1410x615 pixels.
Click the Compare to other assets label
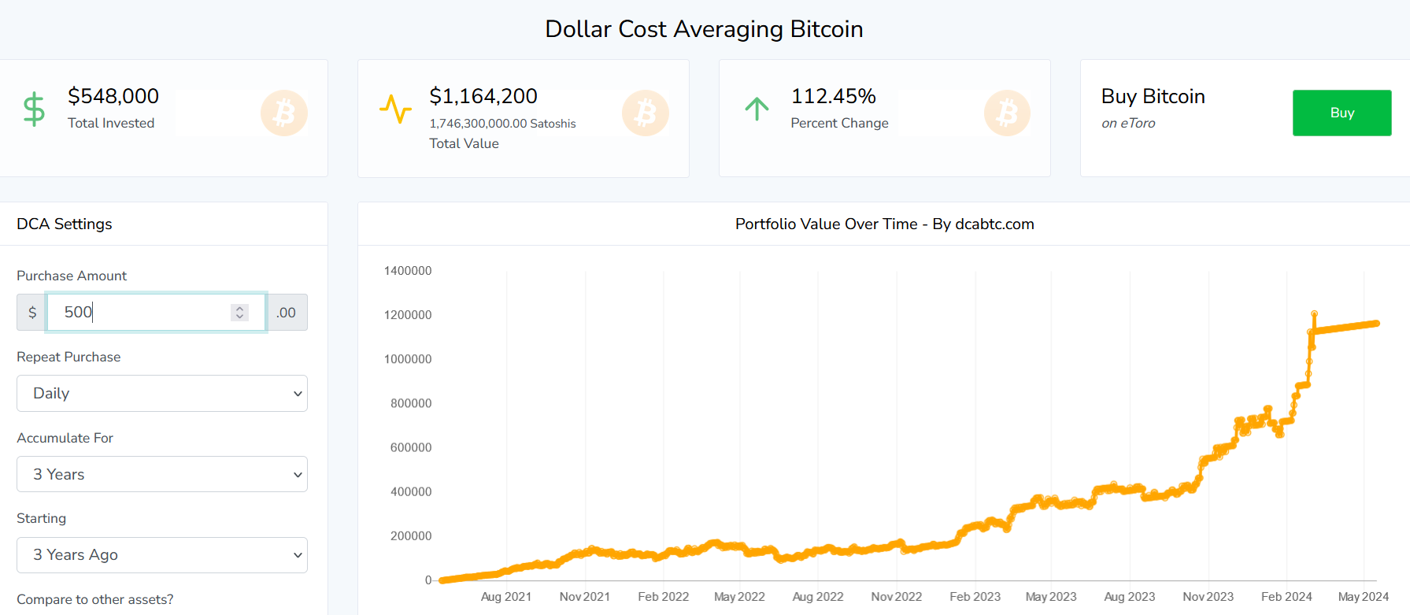[x=95, y=599]
